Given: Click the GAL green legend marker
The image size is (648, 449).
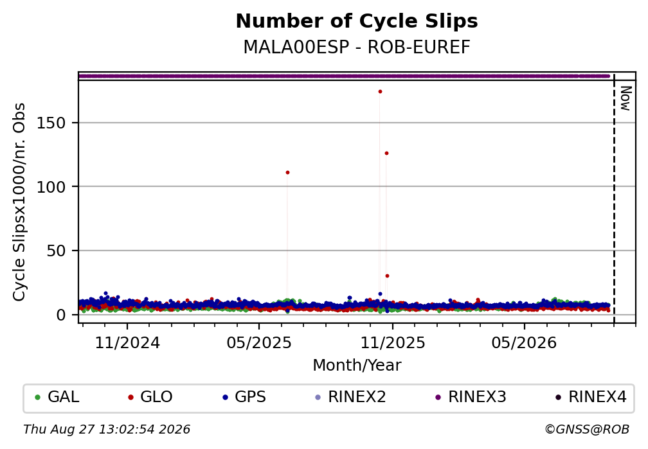Looking at the screenshot, I should [x=37, y=398].
